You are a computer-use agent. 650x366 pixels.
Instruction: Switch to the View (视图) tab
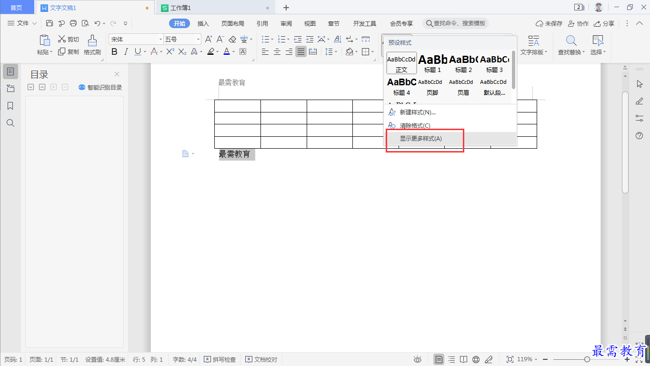click(310, 23)
